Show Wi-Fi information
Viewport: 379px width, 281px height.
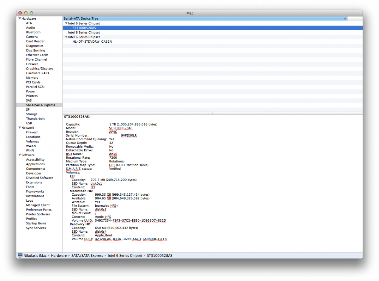(x=30, y=151)
